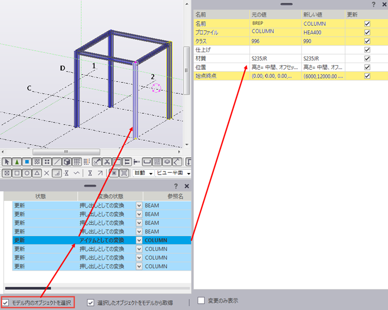This screenshot has width=388, height=310.
Task: Open help for the properties panel
Action: (x=374, y=4)
